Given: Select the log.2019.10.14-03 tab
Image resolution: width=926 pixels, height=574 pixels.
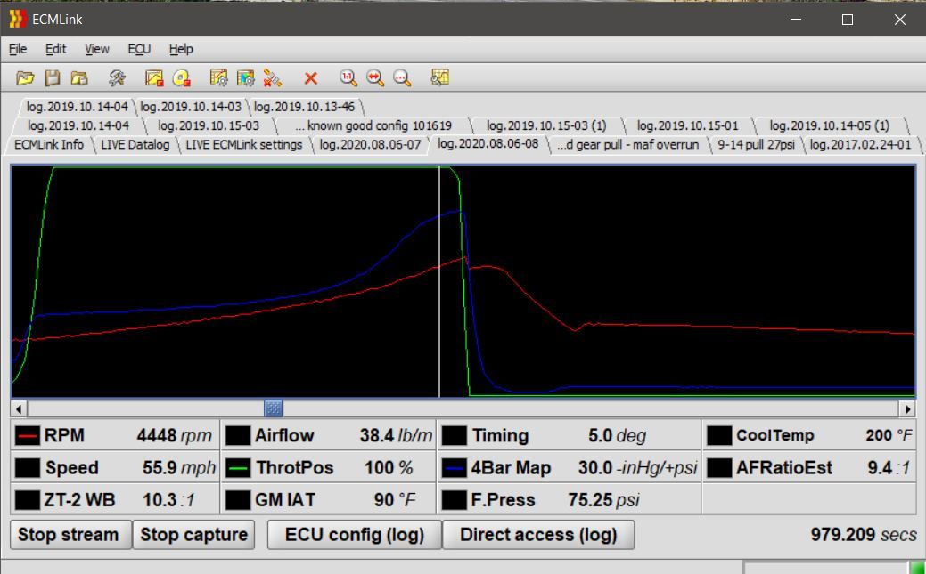Looking at the screenshot, I should 191,107.
